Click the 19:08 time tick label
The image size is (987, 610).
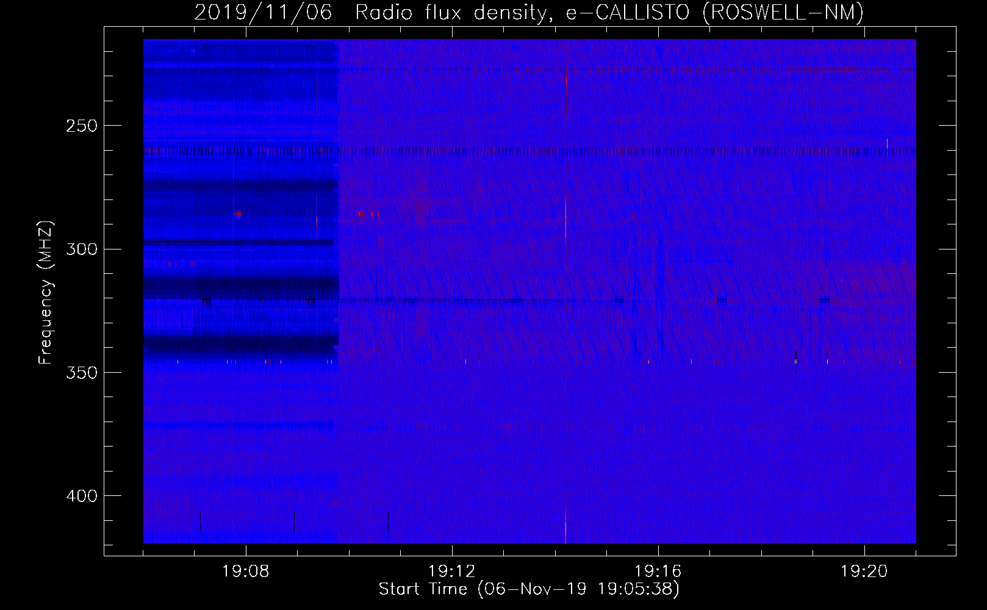pyautogui.click(x=246, y=572)
